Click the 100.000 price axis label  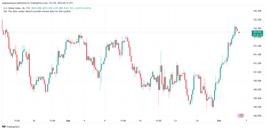(x=257, y=116)
